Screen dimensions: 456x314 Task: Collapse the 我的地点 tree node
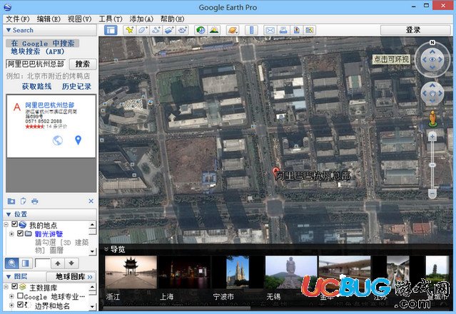[x=6, y=224]
